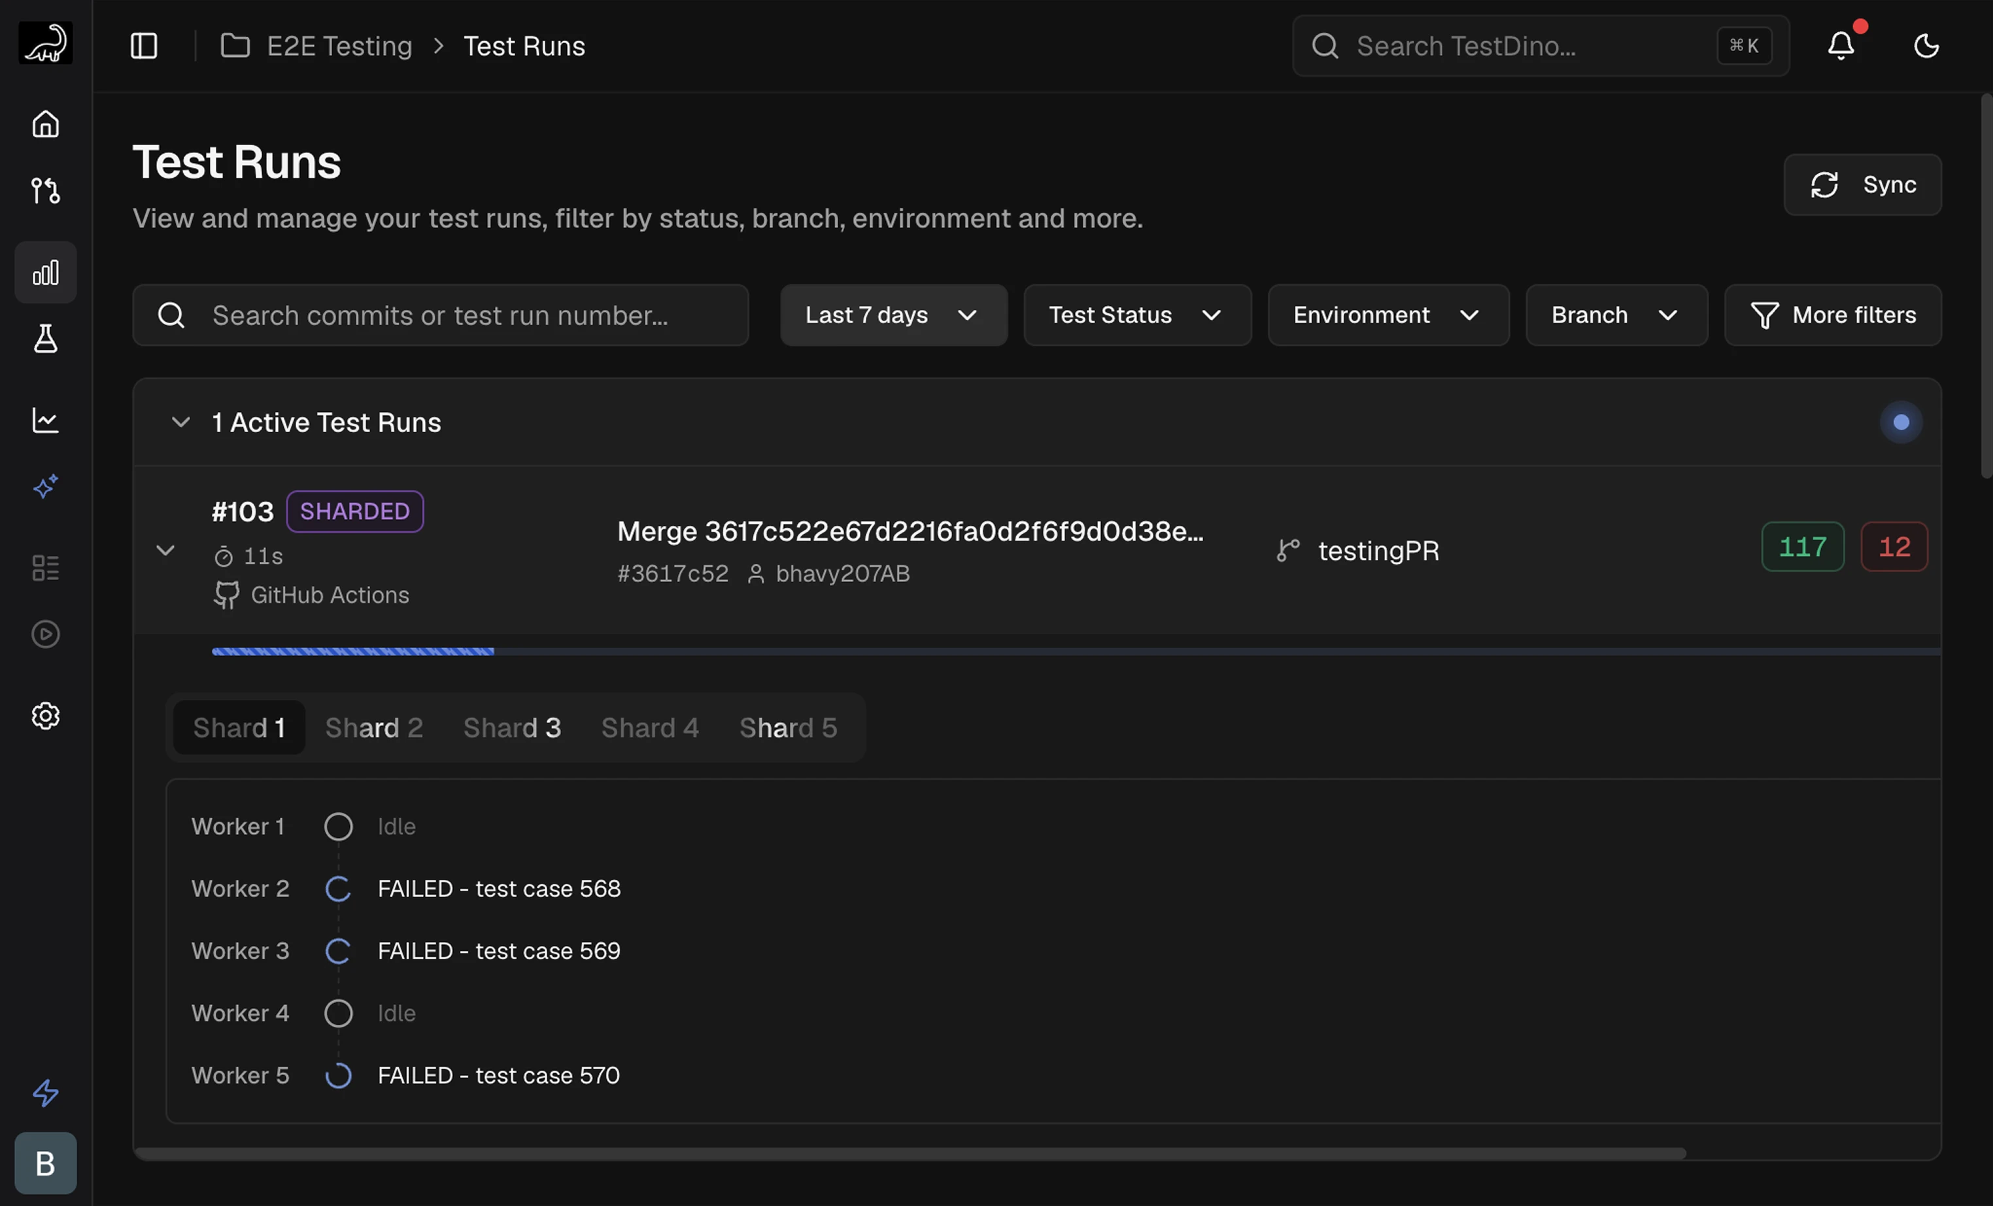Open the Environment filter dropdown
Screen dimensions: 1993x1206
click(x=1389, y=315)
